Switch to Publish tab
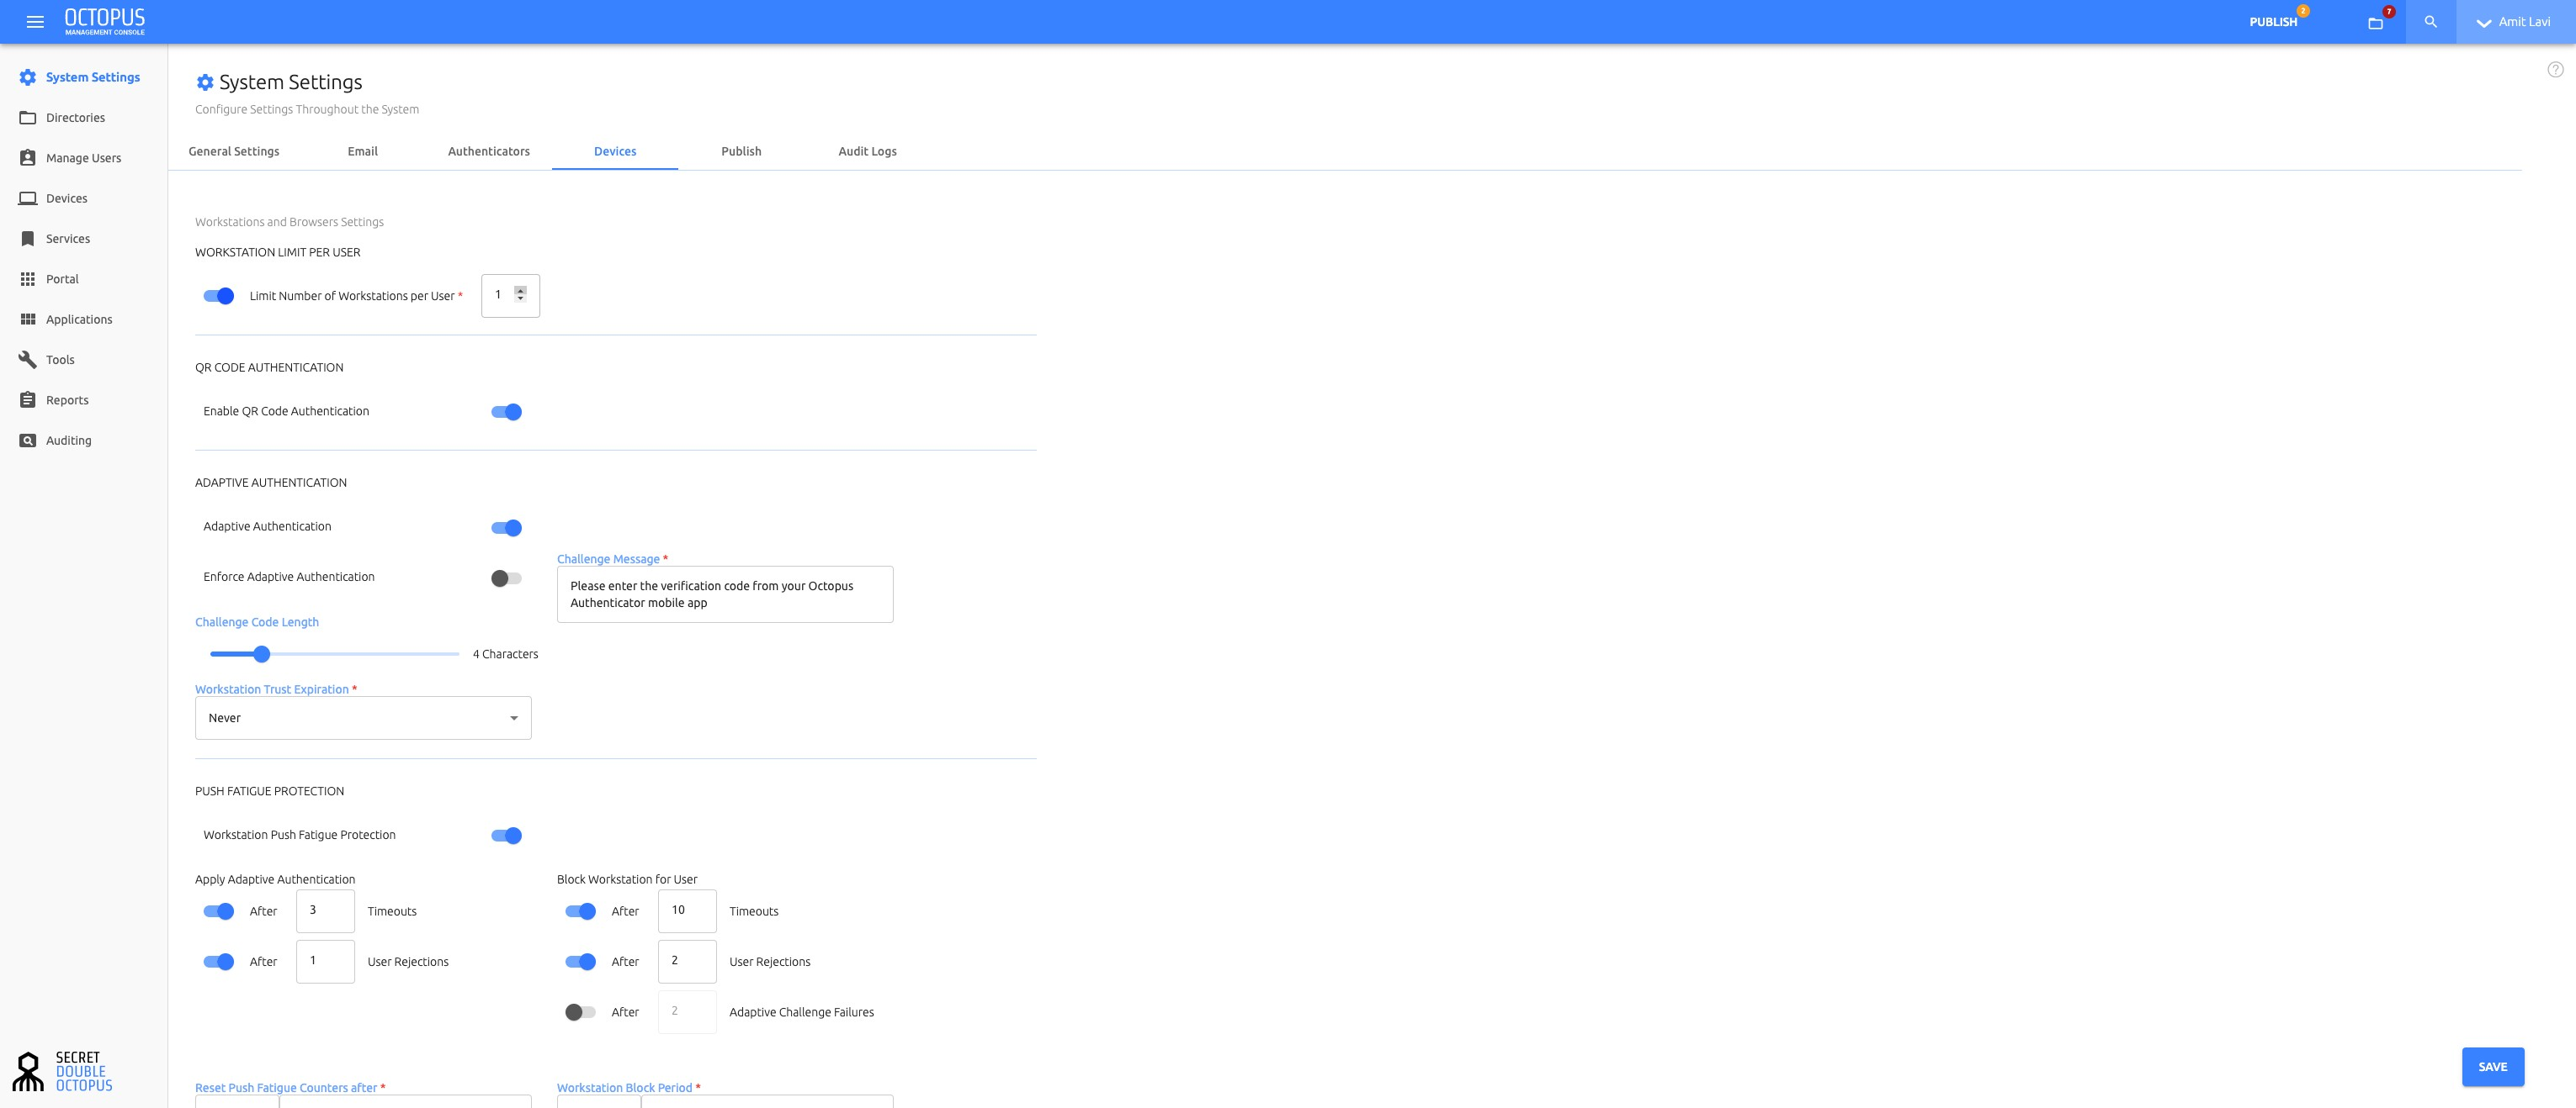The width and height of the screenshot is (2576, 1108). [x=741, y=152]
